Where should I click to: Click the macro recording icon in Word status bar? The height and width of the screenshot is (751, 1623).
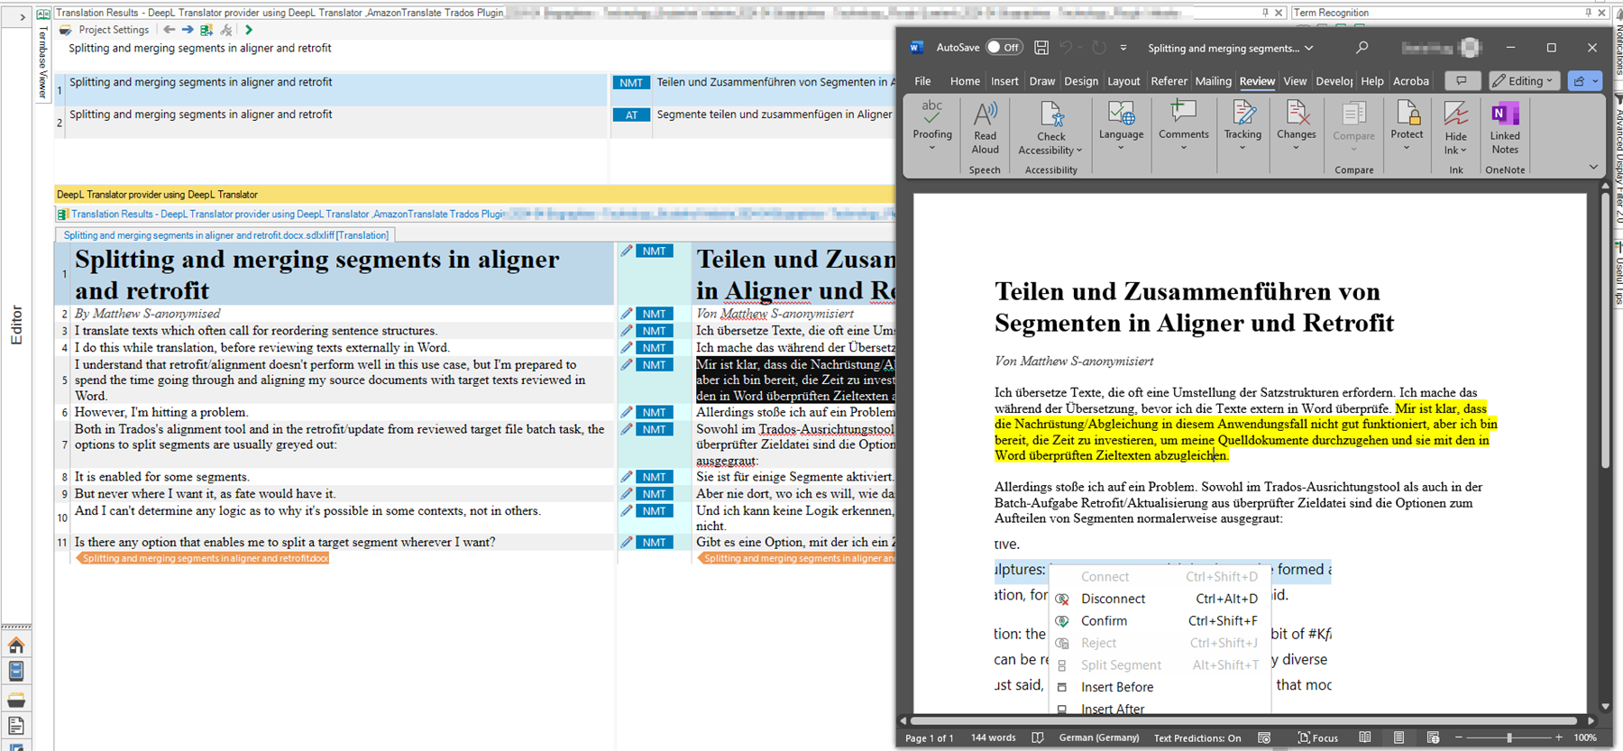(1264, 737)
